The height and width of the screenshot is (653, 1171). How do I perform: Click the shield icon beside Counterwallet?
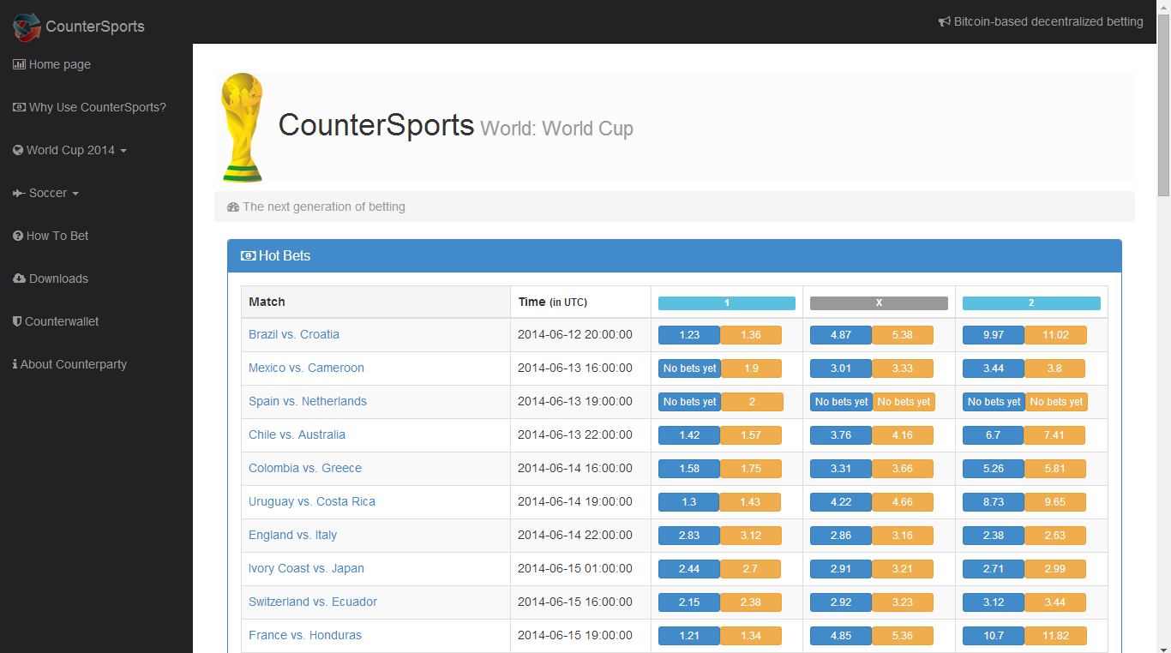(x=17, y=321)
